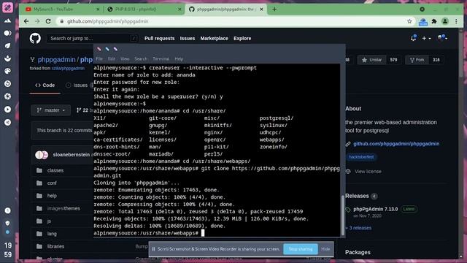467x263 pixels.
Task: Open the Chrome profile avatar icon
Action: pyautogui.click(x=445, y=21)
